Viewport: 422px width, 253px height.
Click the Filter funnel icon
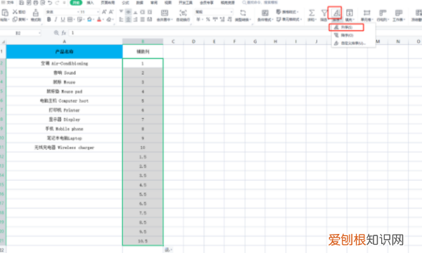pos(324,13)
